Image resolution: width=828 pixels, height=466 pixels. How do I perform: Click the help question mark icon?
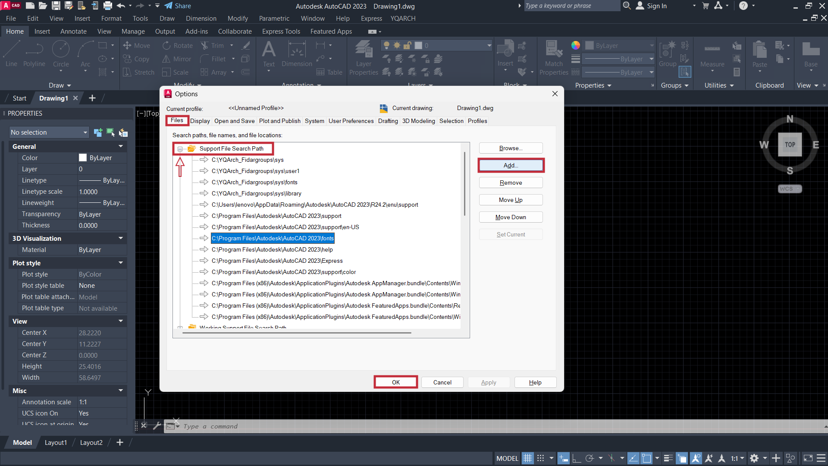pos(743,6)
